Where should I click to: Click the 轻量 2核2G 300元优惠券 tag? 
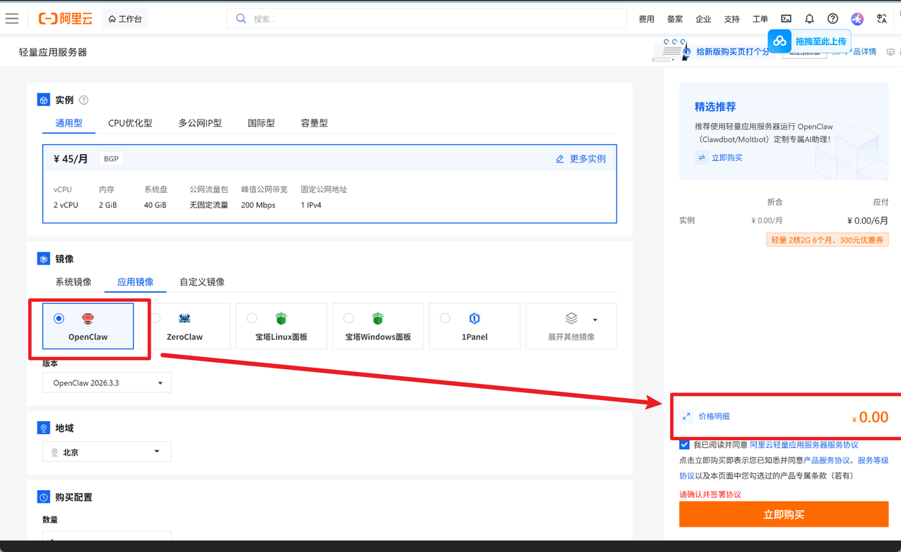click(x=827, y=240)
